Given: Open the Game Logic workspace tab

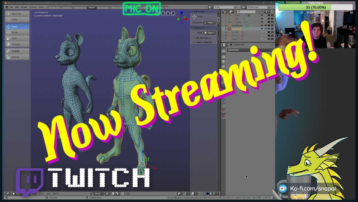Looking at the screenshot, I should (103, 8).
